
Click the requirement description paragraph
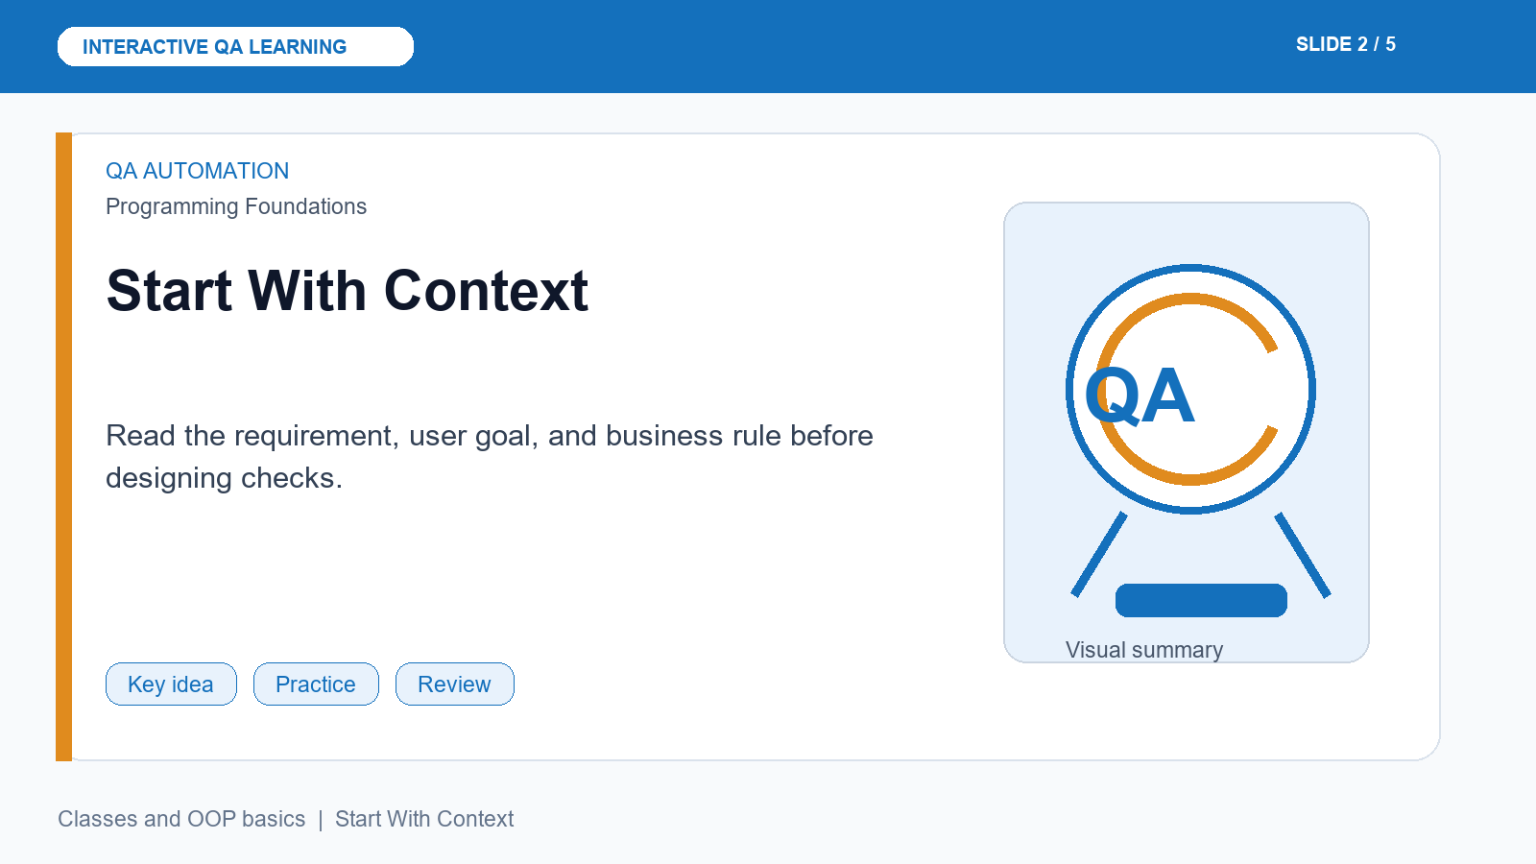[x=490, y=456]
